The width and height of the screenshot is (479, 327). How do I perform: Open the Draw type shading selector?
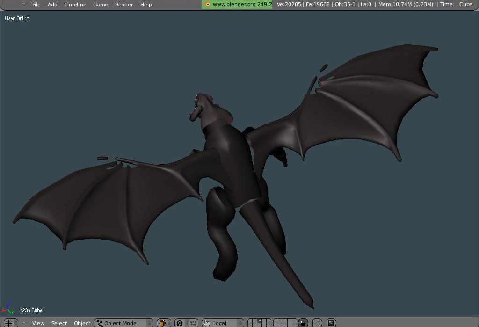coord(163,323)
